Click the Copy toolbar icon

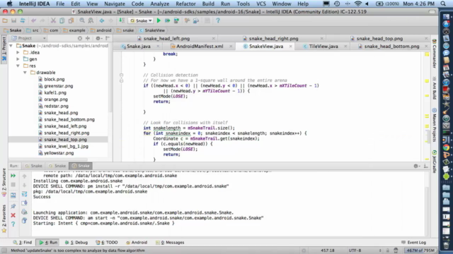(x=62, y=20)
